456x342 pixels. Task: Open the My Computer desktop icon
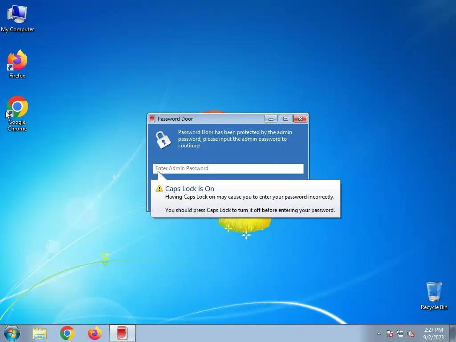pyautogui.click(x=17, y=19)
